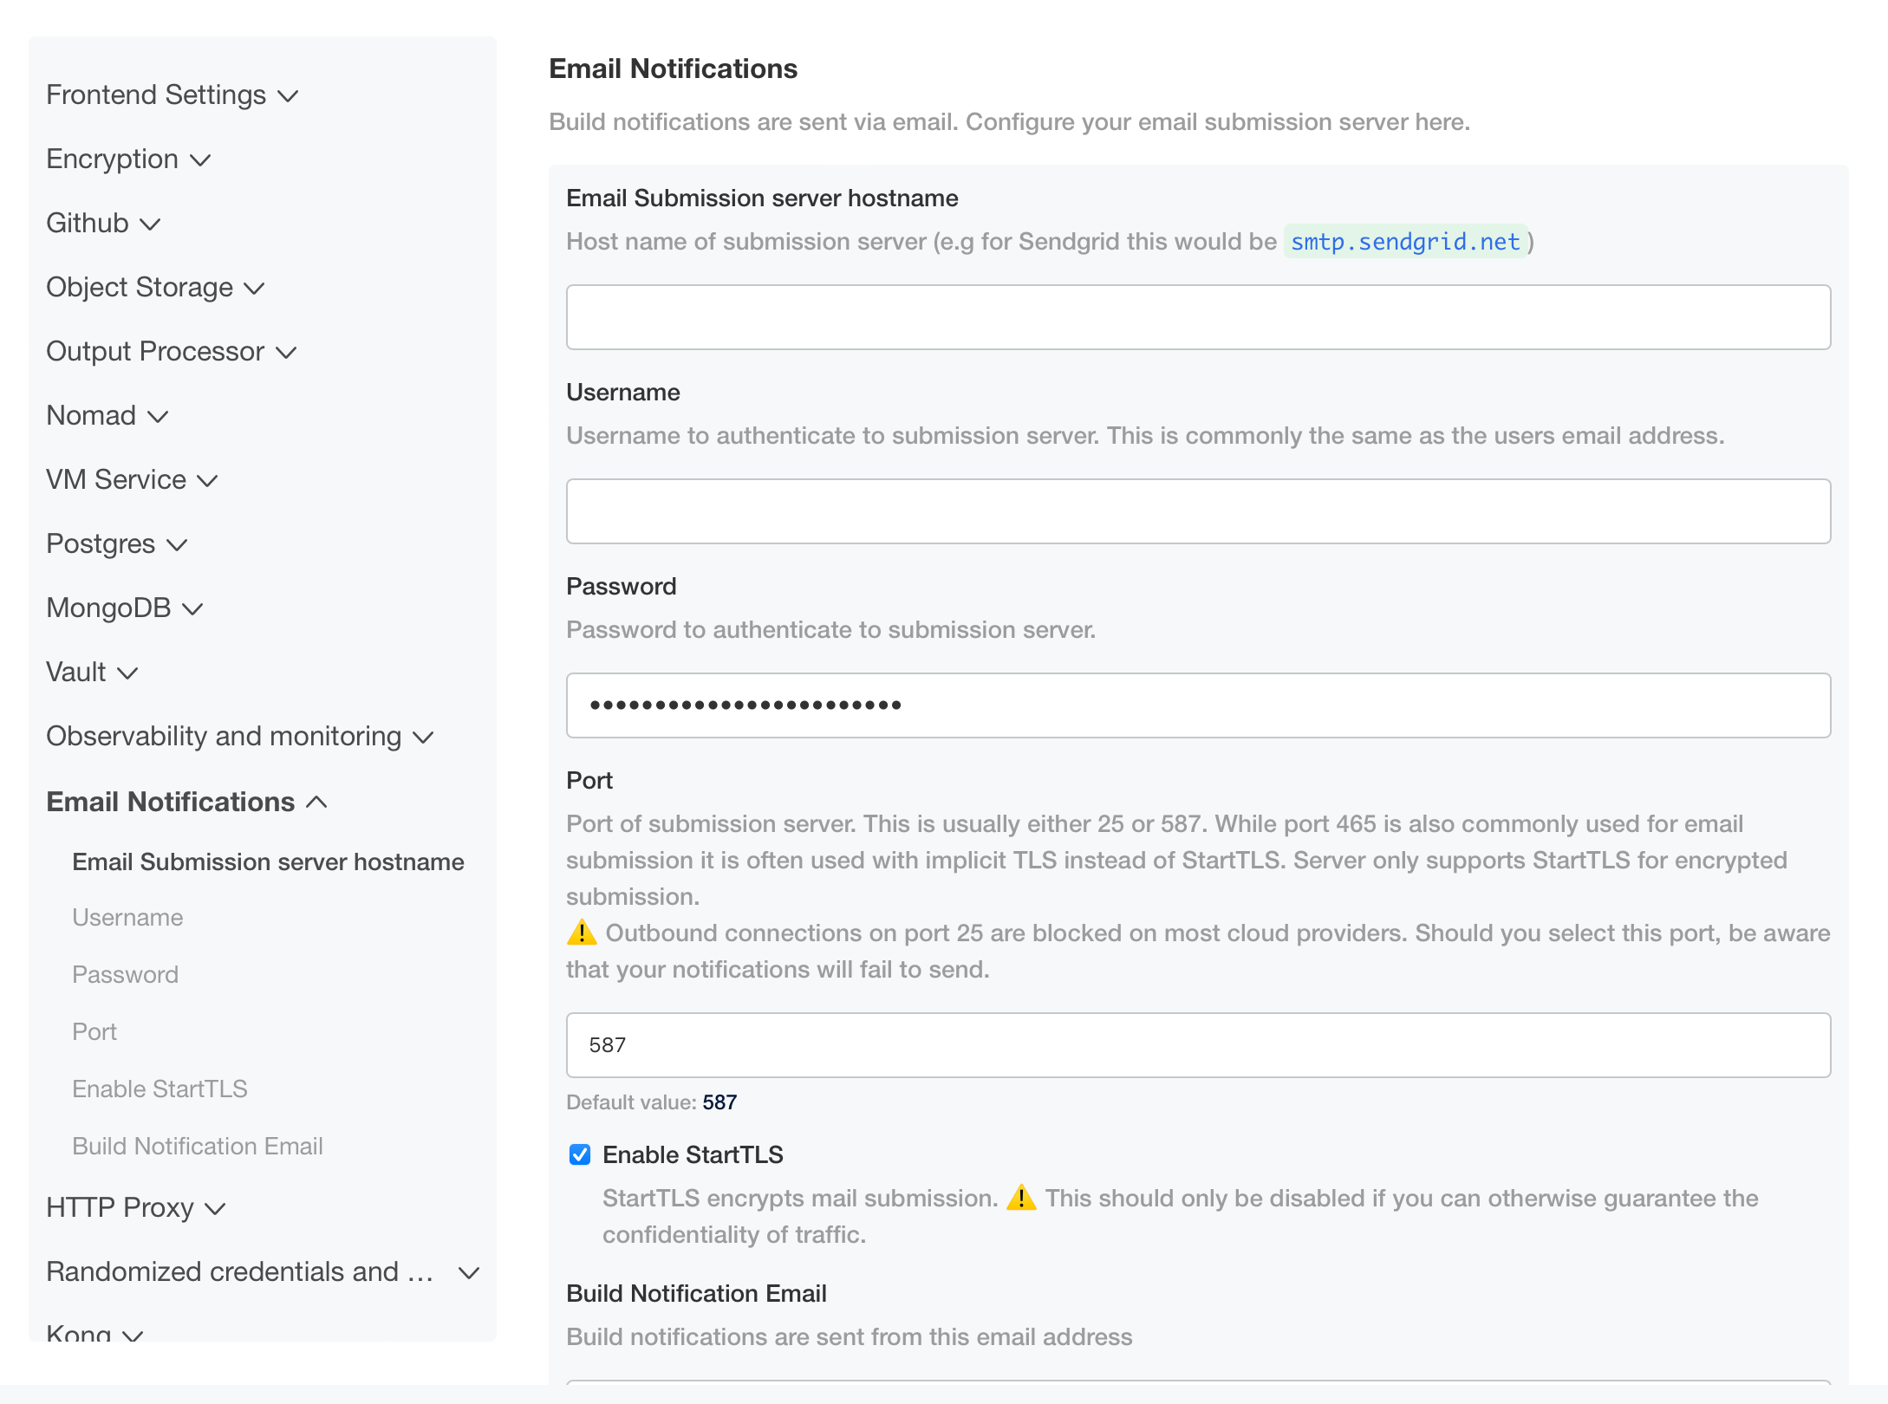Expand the Encryption section
This screenshot has width=1888, height=1404.
pos(129,159)
